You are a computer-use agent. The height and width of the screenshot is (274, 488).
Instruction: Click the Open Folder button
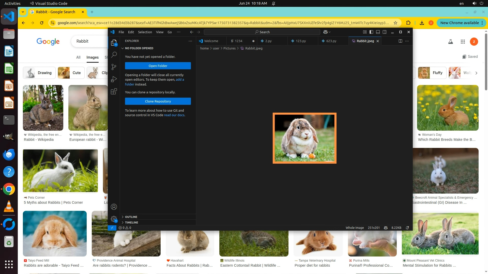(158, 66)
